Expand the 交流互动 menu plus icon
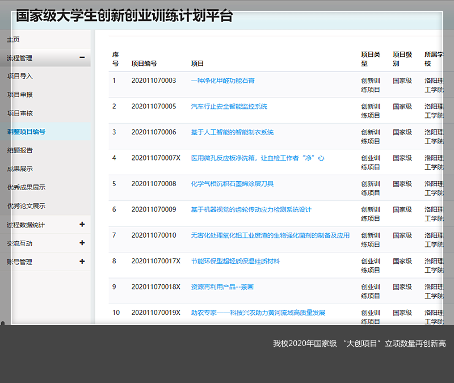 pos(82,243)
